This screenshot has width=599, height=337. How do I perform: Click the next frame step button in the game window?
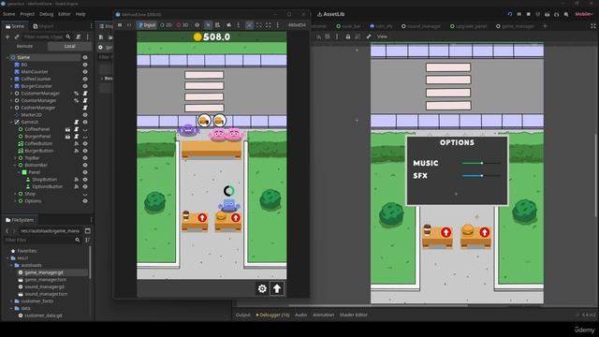point(129,25)
